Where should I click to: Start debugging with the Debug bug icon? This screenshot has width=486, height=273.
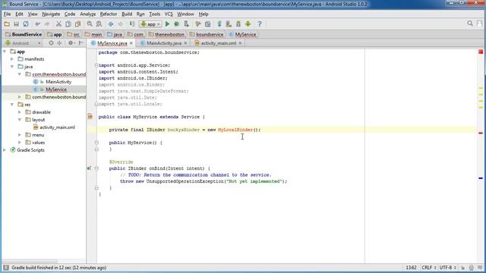[177, 24]
